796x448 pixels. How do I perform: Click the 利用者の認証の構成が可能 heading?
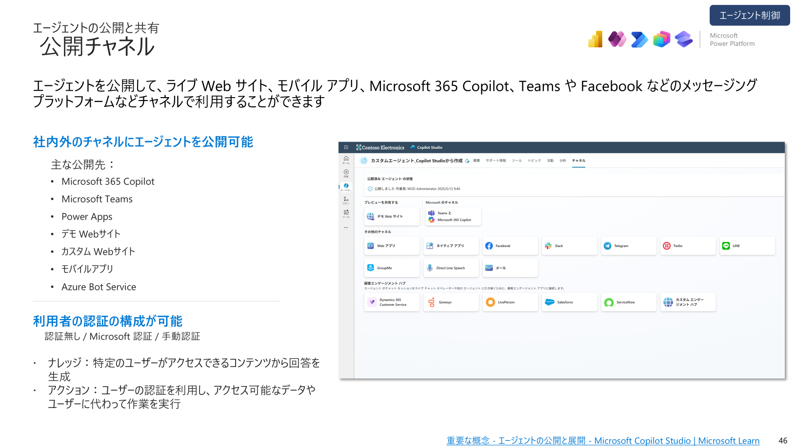[x=108, y=321]
